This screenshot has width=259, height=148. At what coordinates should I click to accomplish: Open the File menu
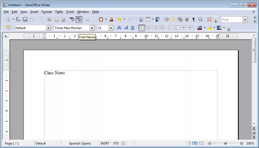click(x=6, y=12)
